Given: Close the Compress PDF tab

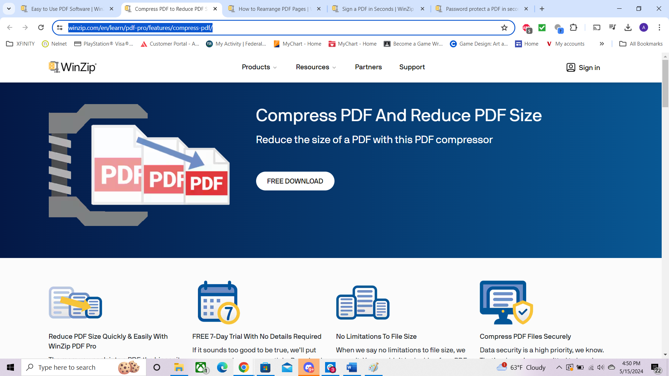Looking at the screenshot, I should 215,9.
